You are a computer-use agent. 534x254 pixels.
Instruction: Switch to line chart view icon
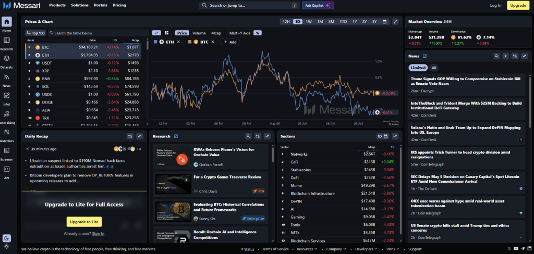click(156, 33)
